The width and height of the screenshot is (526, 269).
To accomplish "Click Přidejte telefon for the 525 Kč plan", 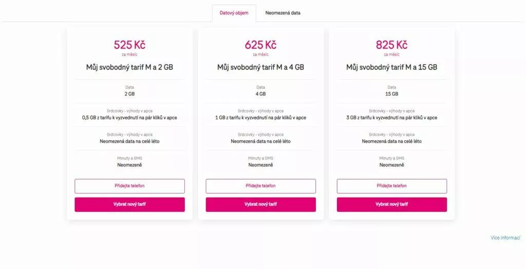I will coord(129,186).
